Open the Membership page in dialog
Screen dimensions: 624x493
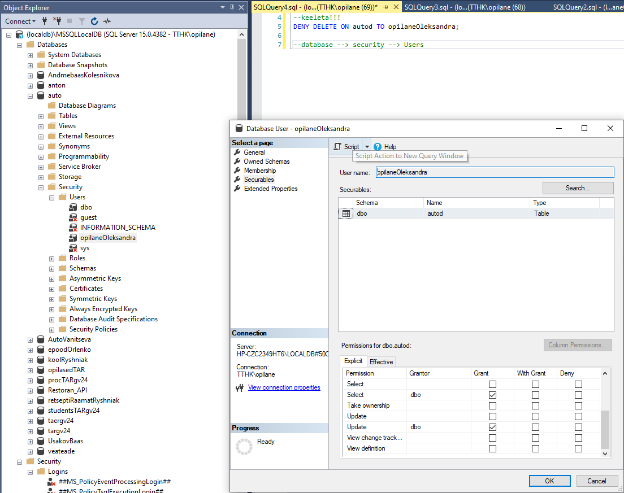pyautogui.click(x=259, y=171)
